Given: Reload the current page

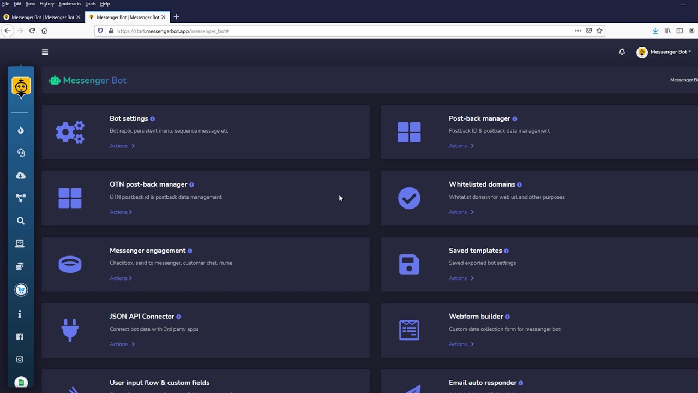Looking at the screenshot, I should (x=32, y=31).
